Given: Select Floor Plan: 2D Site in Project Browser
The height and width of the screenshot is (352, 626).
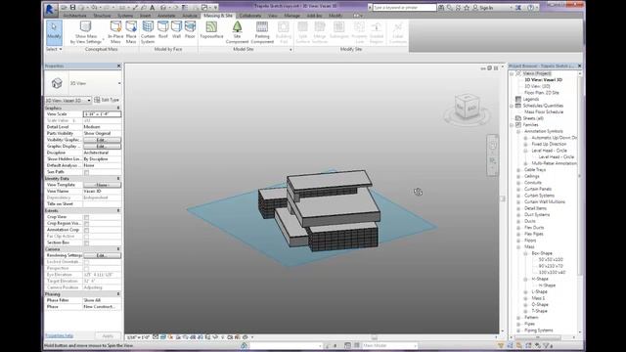Looking at the screenshot, I should pyautogui.click(x=541, y=93).
